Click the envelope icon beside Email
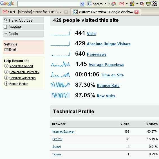 pos(6,50)
